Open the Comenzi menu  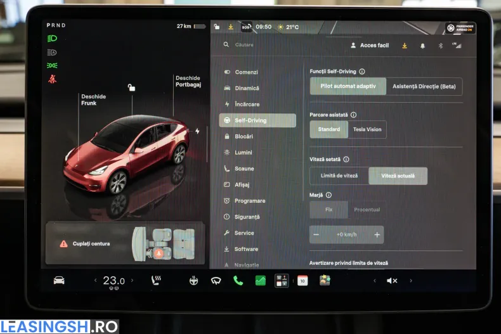pos(257,72)
